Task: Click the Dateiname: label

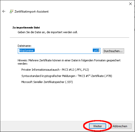Action: 25,46
